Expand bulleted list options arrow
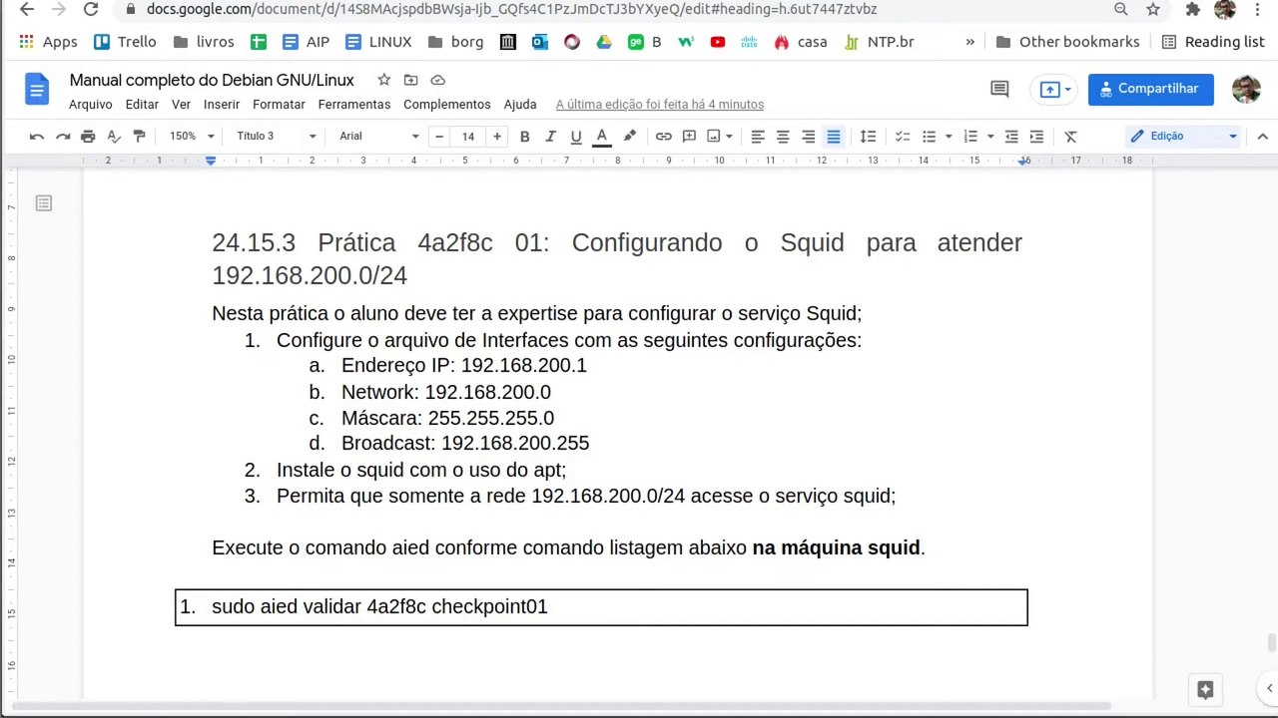The height and width of the screenshot is (718, 1278). 948,136
